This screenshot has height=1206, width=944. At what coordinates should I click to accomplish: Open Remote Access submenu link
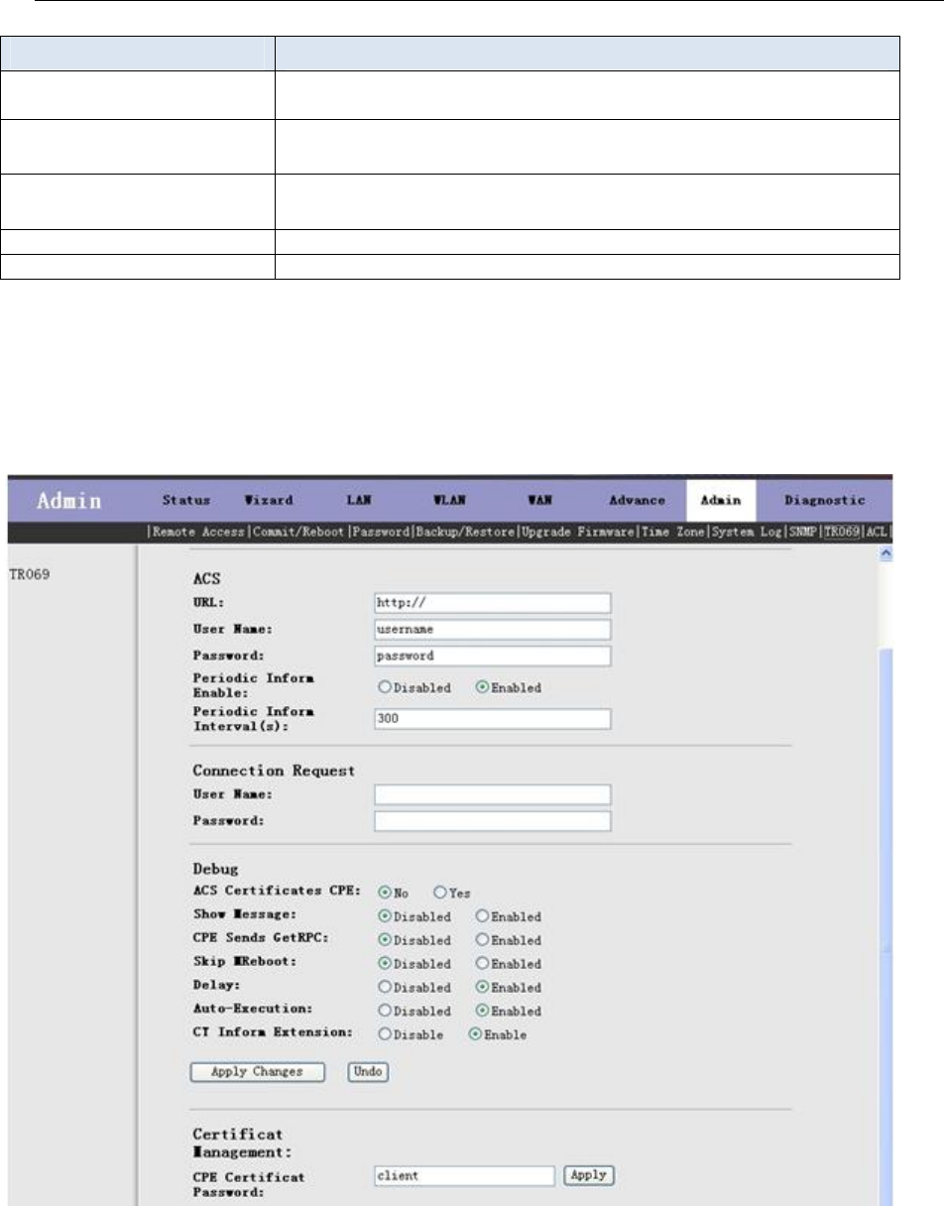(x=197, y=533)
